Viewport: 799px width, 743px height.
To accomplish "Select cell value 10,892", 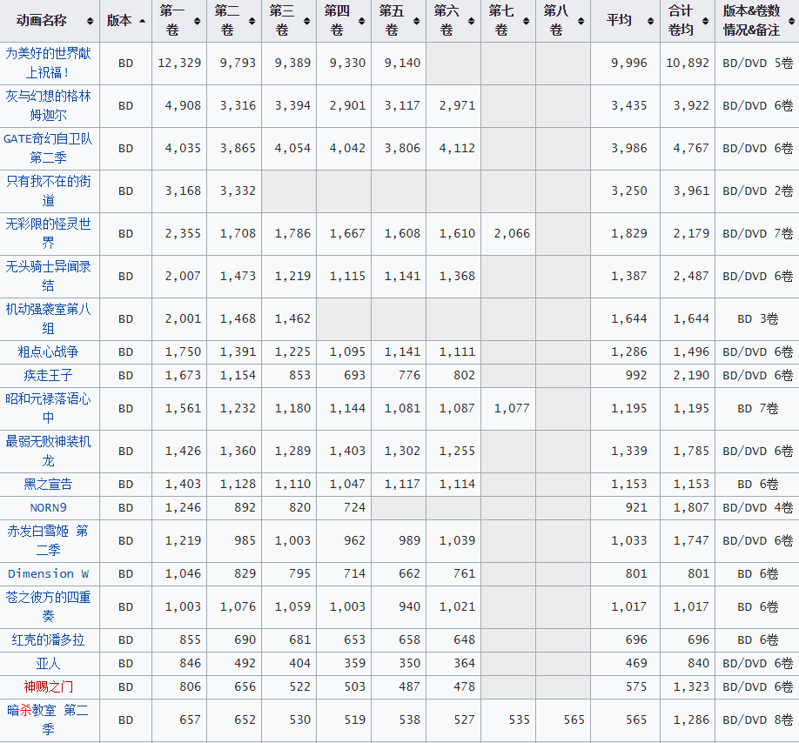I will tap(688, 64).
